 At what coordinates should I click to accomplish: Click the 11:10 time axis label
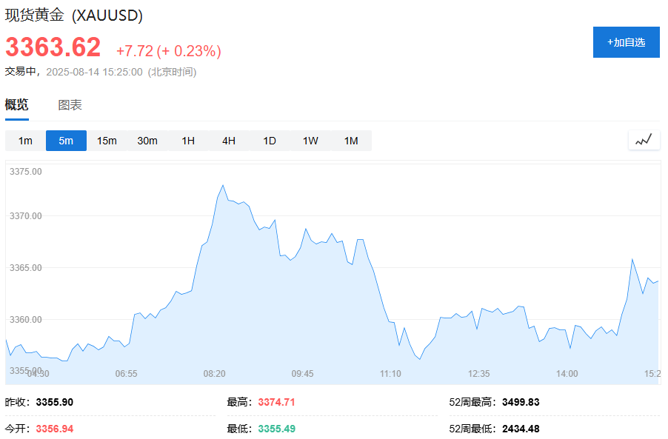pyautogui.click(x=391, y=373)
